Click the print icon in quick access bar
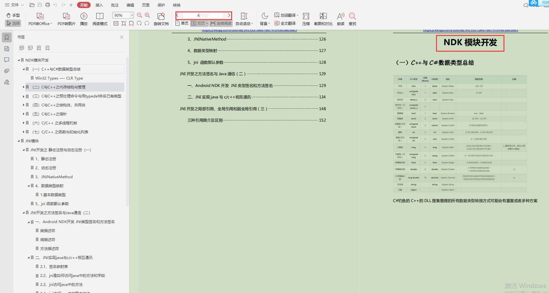Screen dimensions: 549x293 (47, 5)
